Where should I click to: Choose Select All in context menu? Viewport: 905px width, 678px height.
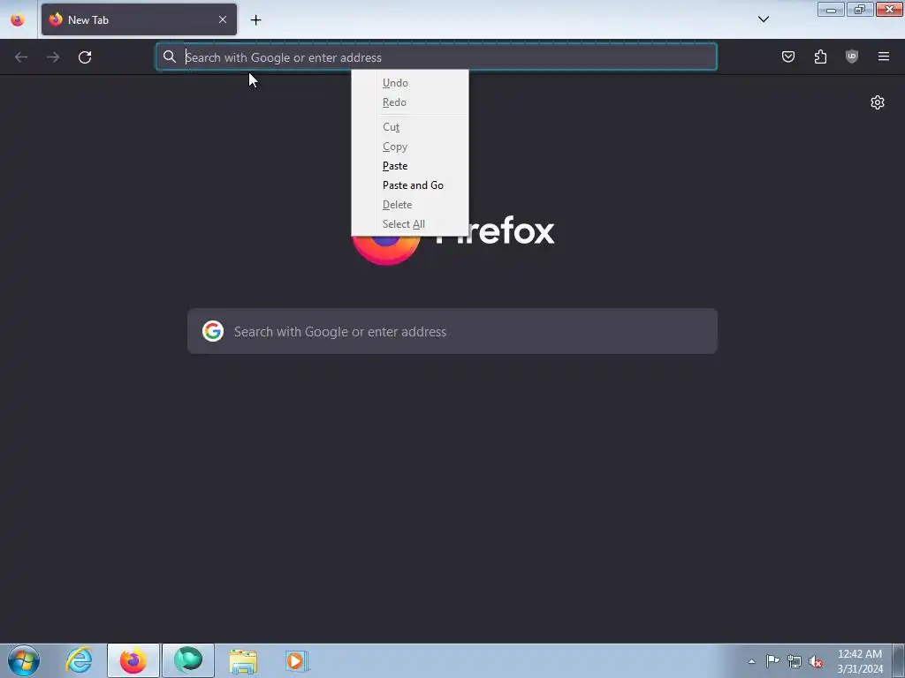pos(410,224)
